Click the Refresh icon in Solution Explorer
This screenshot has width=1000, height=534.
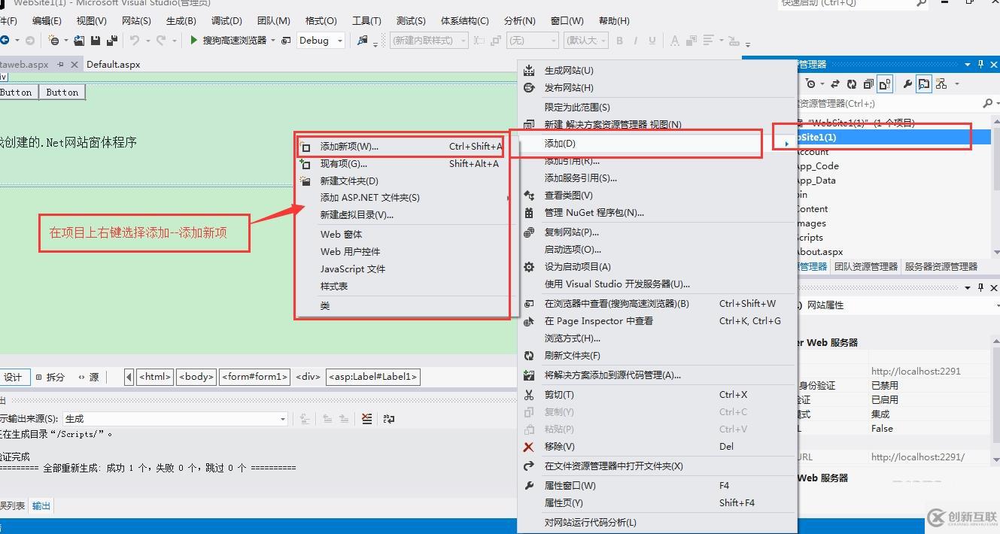coord(851,83)
